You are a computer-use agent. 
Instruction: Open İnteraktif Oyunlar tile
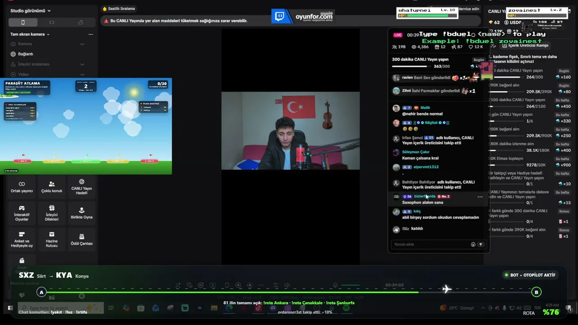tap(22, 213)
